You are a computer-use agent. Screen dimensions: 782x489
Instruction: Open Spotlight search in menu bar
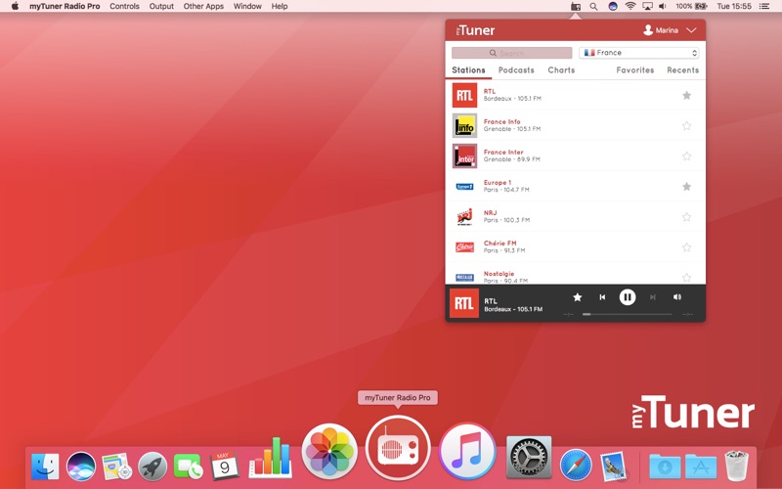coord(593,6)
